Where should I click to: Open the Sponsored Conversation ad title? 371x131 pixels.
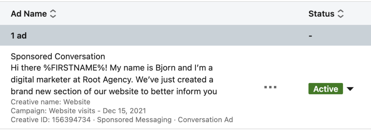[x=58, y=57]
